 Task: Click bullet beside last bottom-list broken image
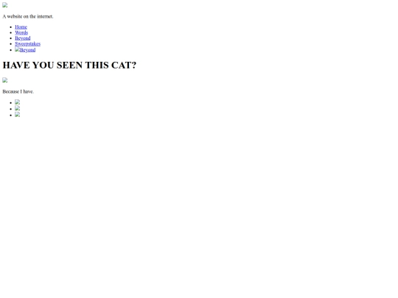pos(11,116)
